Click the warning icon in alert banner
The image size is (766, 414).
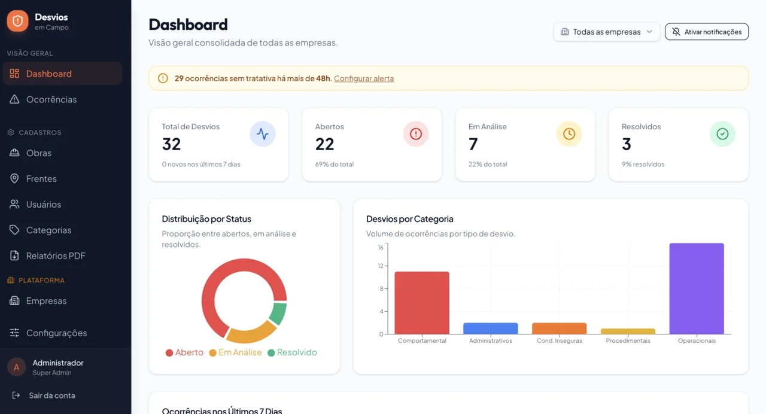(x=163, y=78)
